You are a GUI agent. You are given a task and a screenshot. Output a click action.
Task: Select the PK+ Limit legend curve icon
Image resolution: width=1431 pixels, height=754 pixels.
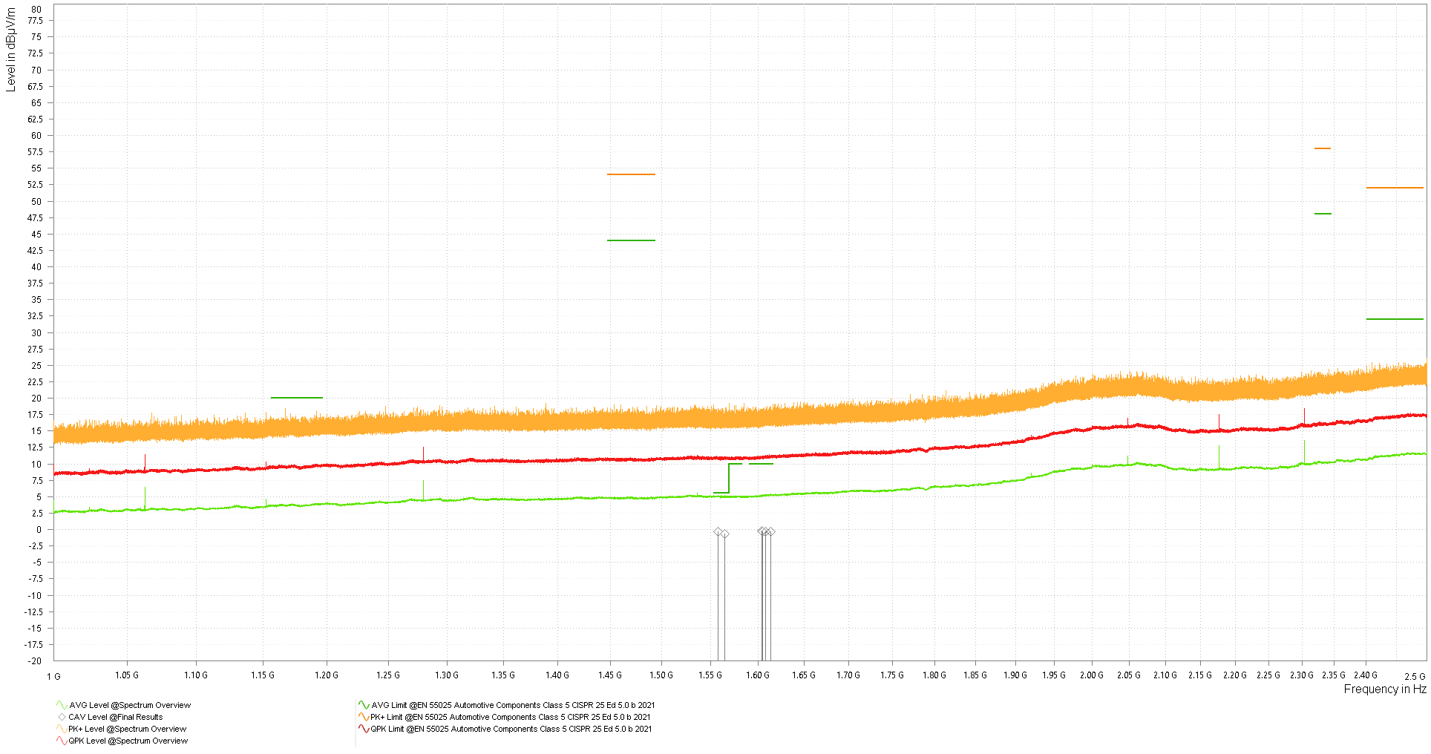click(x=363, y=717)
